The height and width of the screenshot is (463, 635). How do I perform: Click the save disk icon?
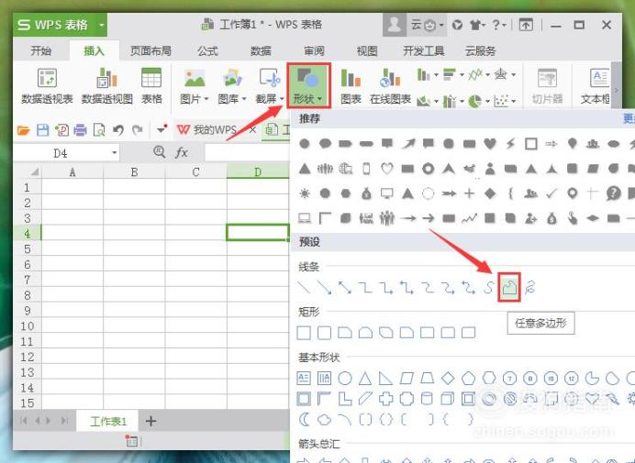pos(42,130)
